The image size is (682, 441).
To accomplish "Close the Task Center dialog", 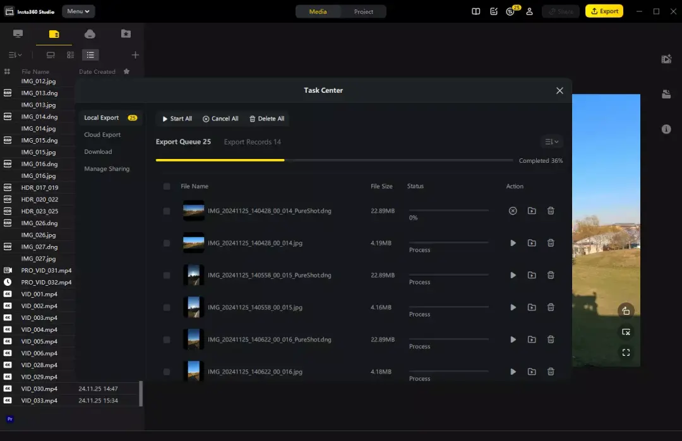I will click(x=559, y=90).
